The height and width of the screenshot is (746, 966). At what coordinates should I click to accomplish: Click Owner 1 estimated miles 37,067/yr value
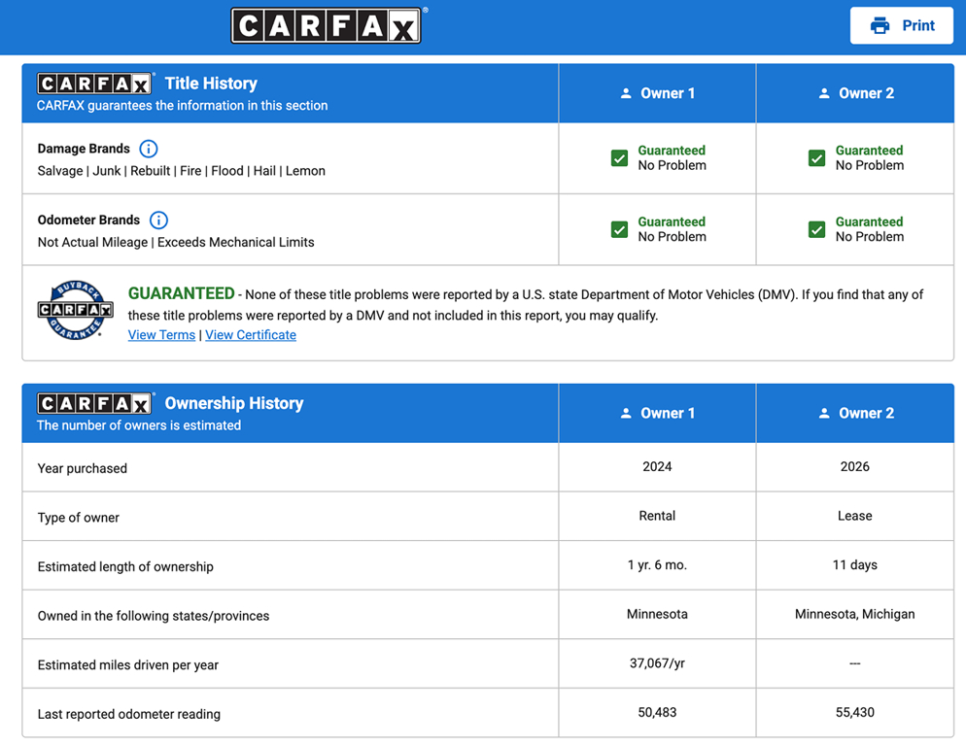point(657,663)
